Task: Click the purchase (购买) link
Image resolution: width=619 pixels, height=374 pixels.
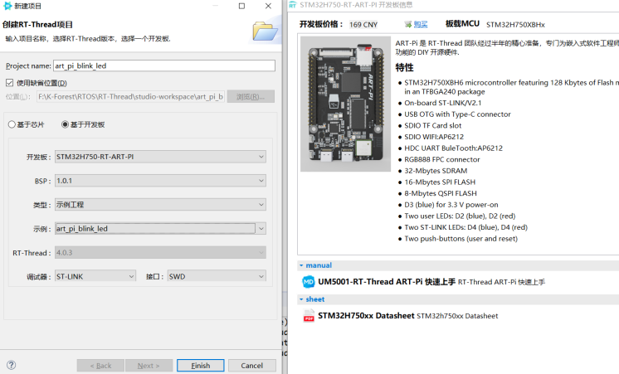Action: coord(421,24)
